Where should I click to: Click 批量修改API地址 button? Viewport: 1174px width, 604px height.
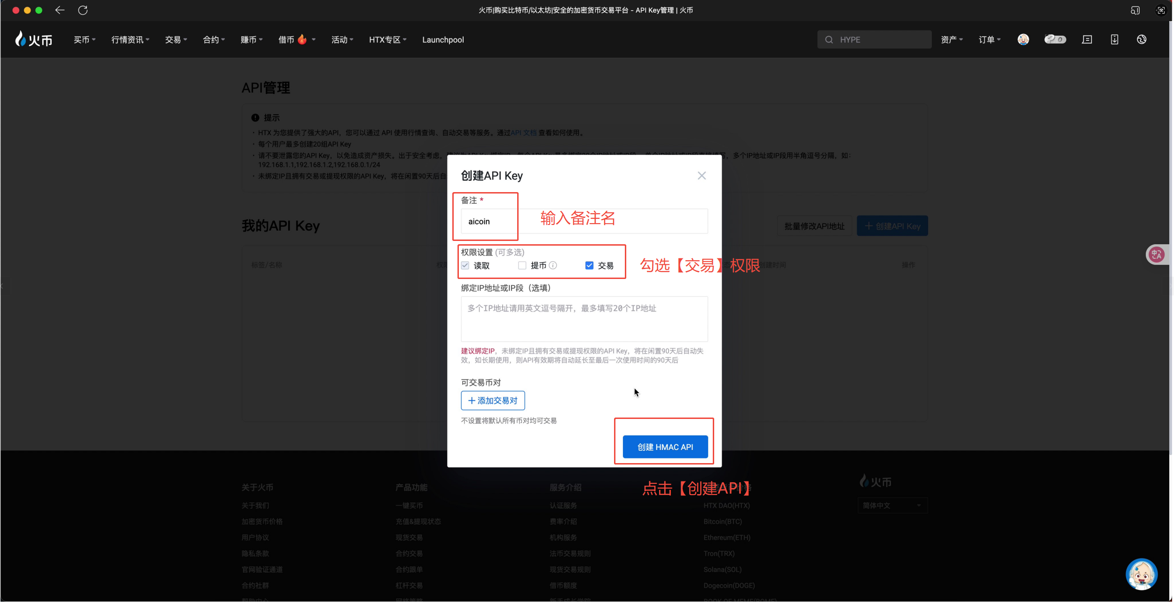(x=814, y=226)
